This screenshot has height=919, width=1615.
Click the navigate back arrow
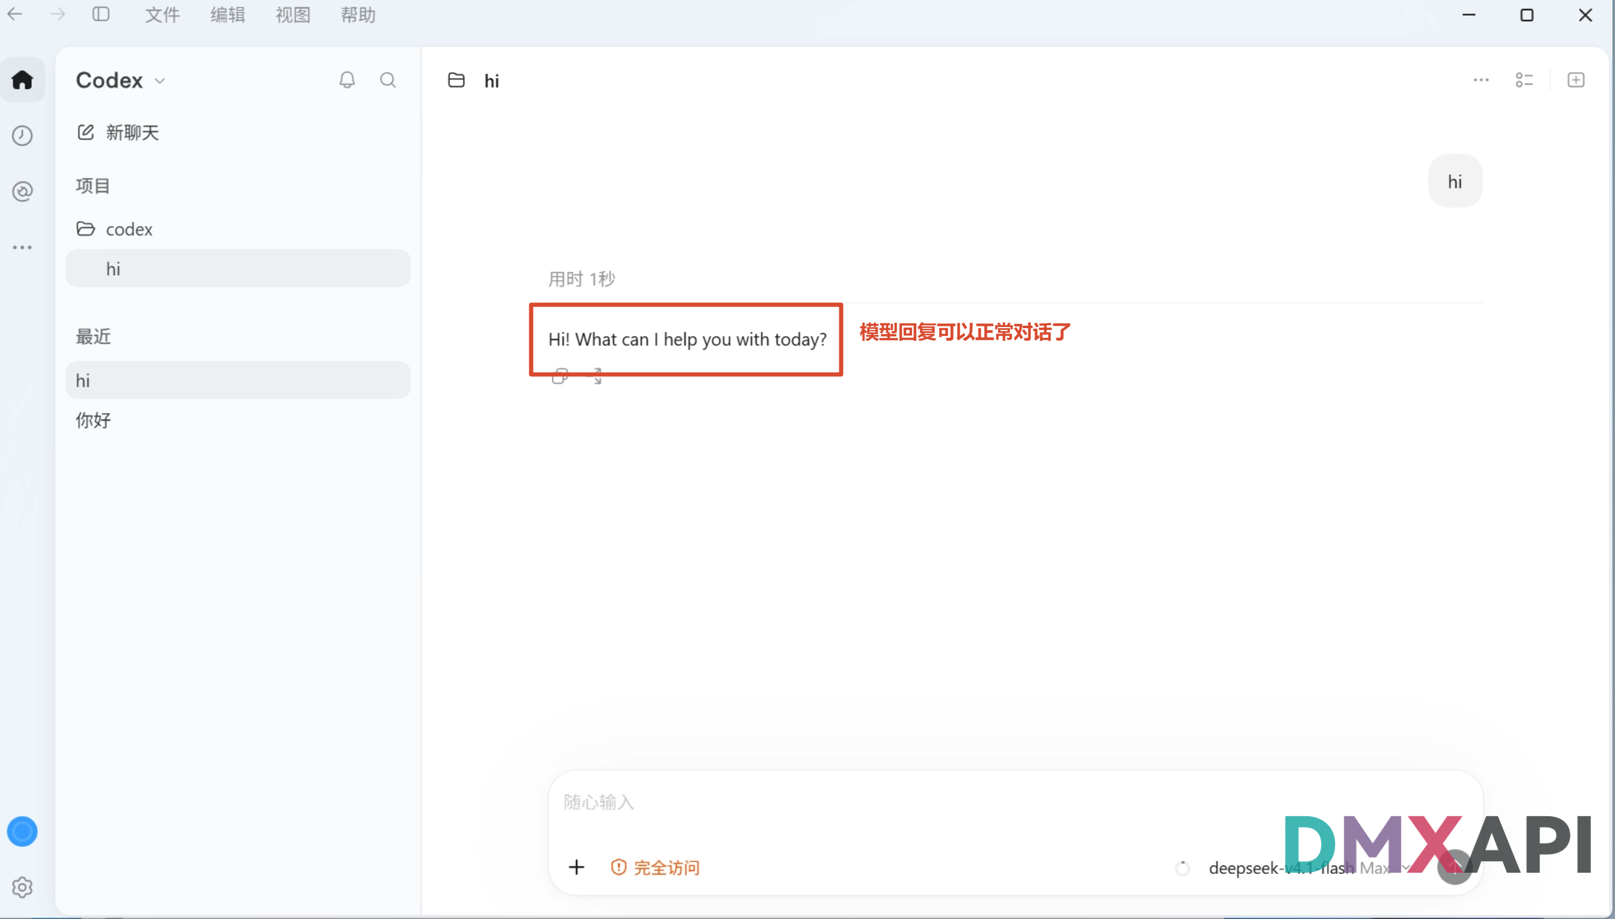click(x=15, y=14)
